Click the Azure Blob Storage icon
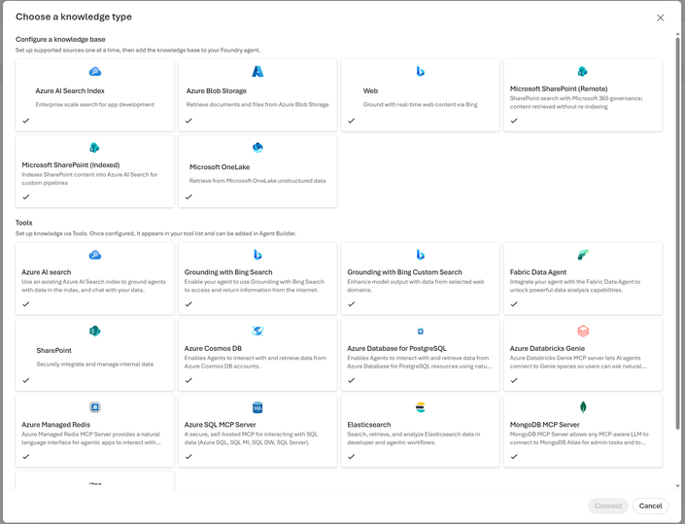The image size is (685, 524). coord(257,71)
